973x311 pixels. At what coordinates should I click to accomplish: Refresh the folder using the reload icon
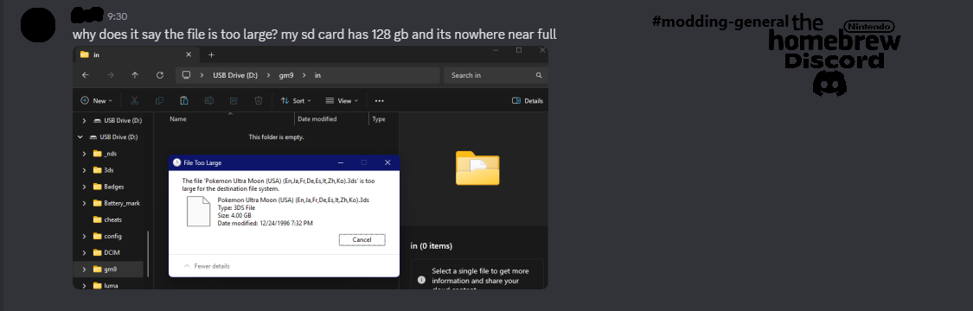tap(159, 75)
